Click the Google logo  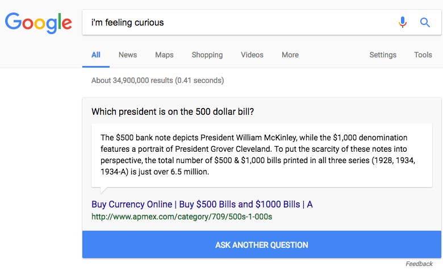point(39,23)
